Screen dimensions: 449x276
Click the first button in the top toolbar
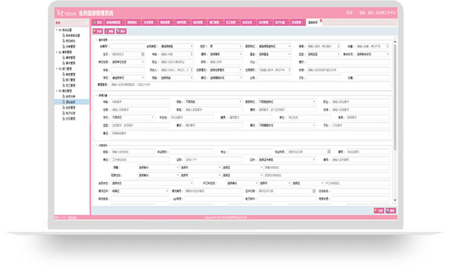click(x=97, y=30)
